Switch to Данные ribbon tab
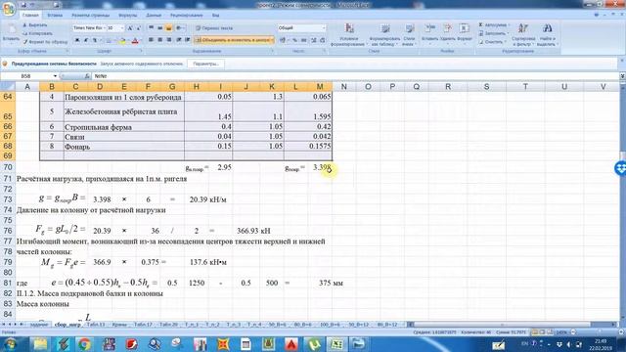 [x=154, y=16]
